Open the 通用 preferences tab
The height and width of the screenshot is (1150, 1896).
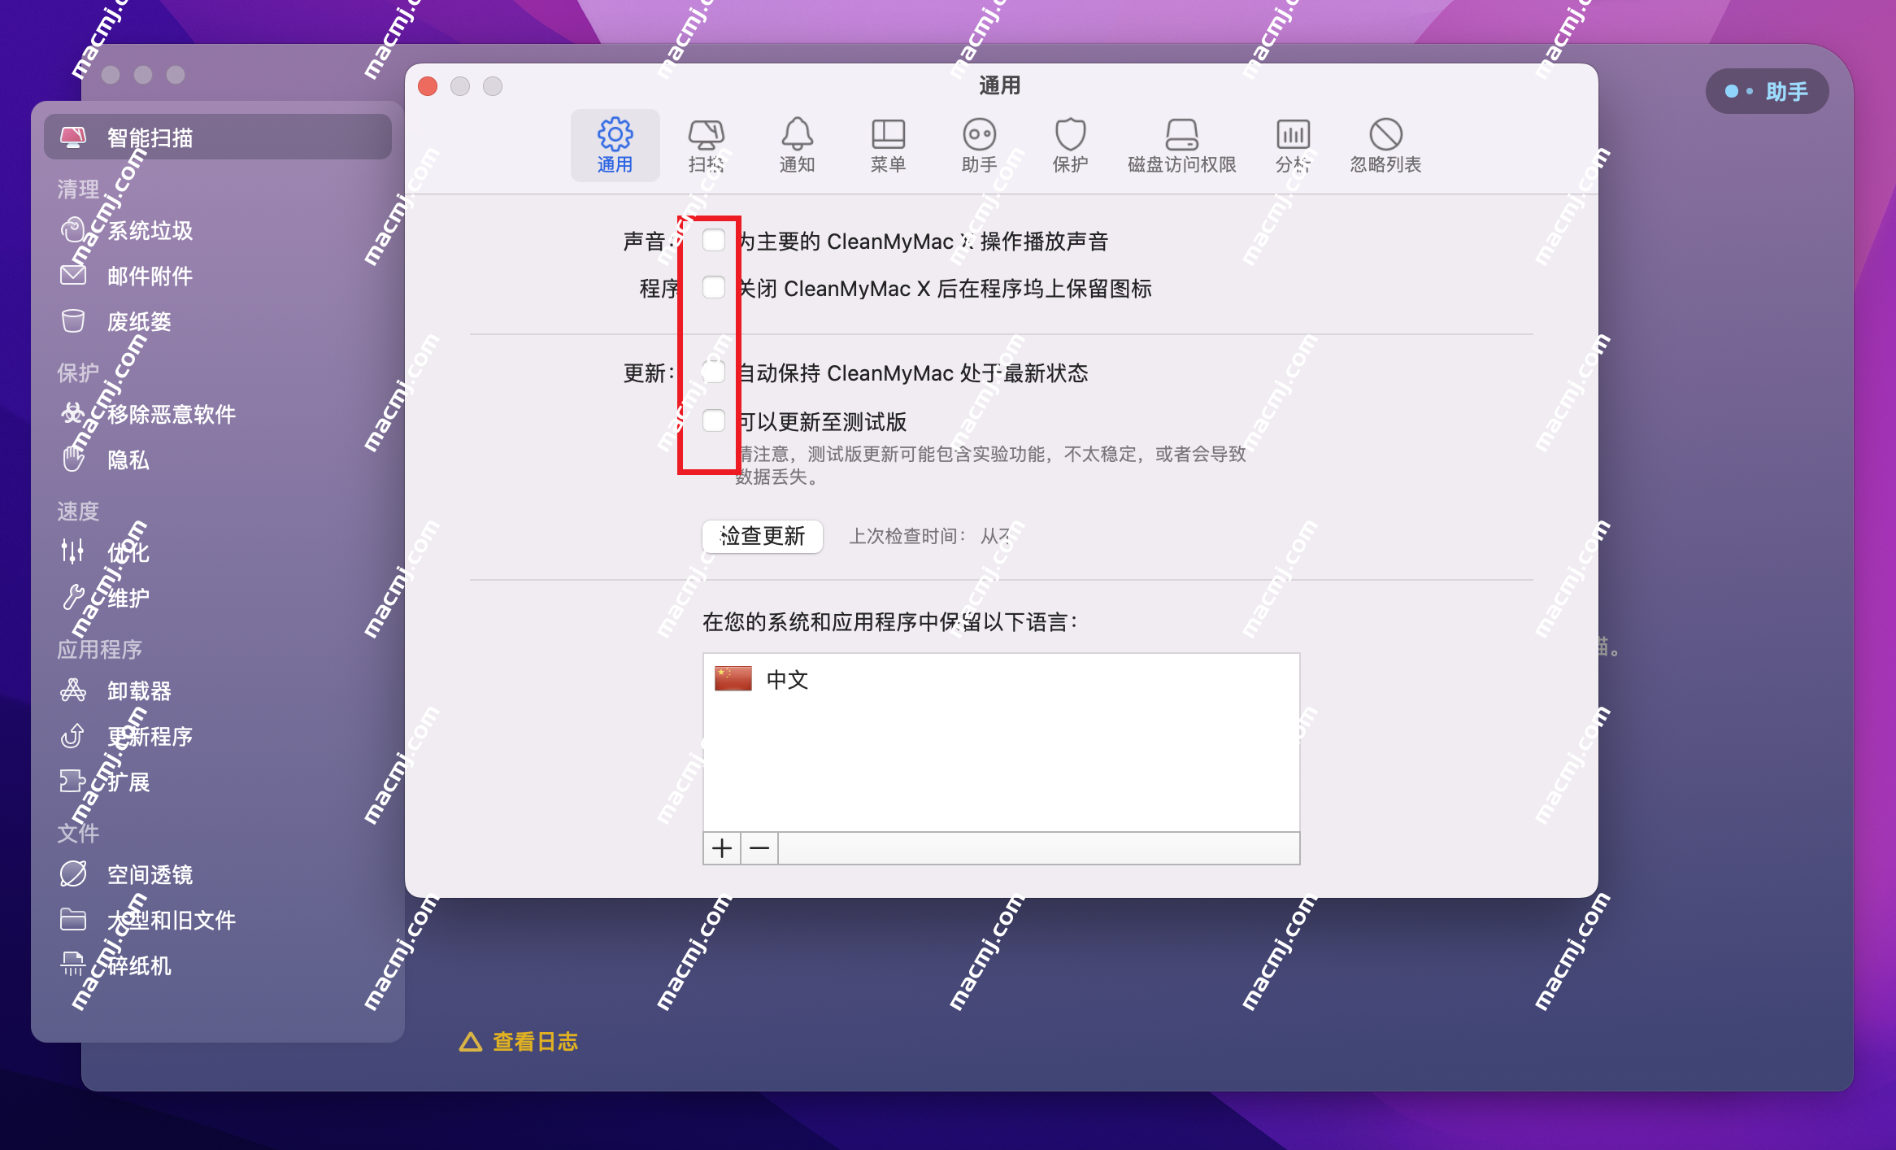click(x=615, y=146)
